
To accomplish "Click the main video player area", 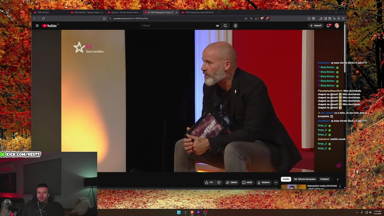I will point(187,101).
